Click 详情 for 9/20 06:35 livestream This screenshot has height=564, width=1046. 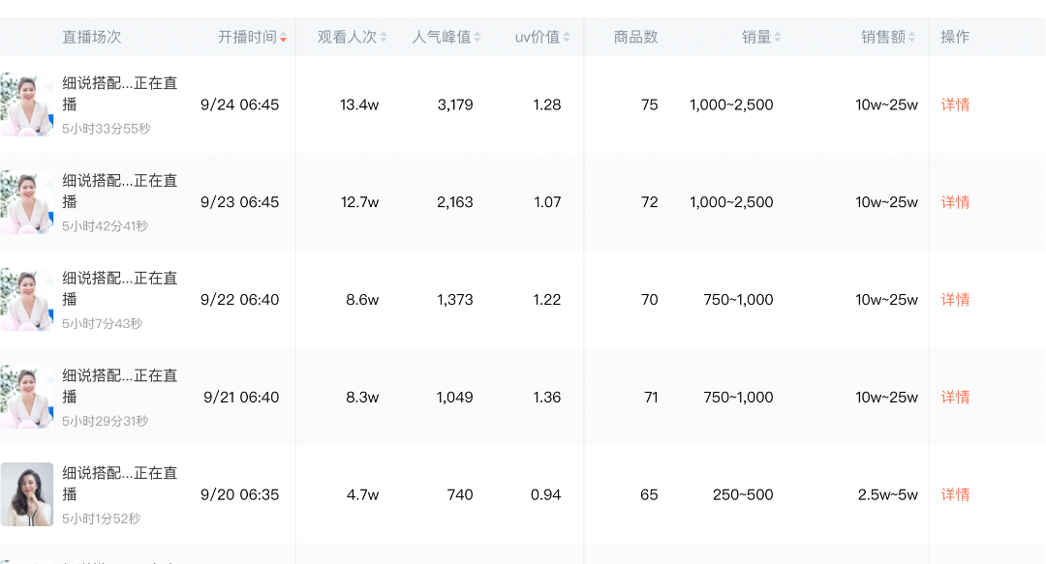click(x=955, y=494)
